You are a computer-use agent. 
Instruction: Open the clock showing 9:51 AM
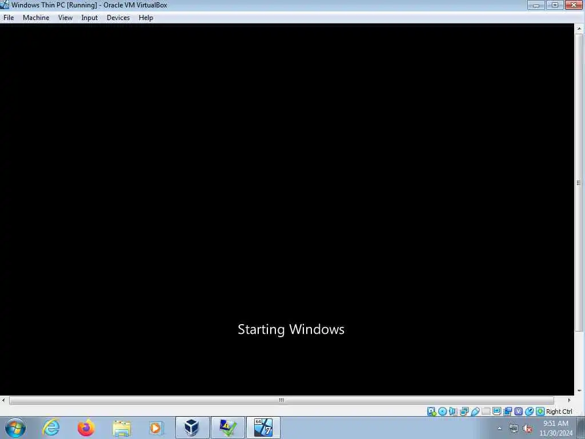(x=555, y=428)
